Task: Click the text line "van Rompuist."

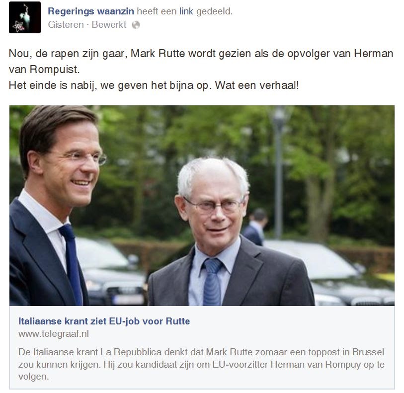Action: (44, 70)
